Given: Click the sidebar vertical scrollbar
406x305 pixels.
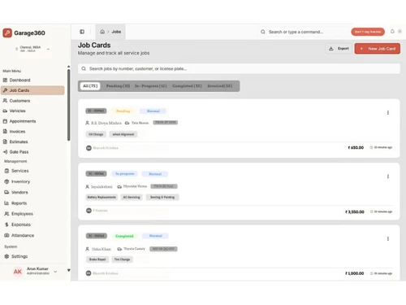Looking at the screenshot, I should tap(69, 105).
